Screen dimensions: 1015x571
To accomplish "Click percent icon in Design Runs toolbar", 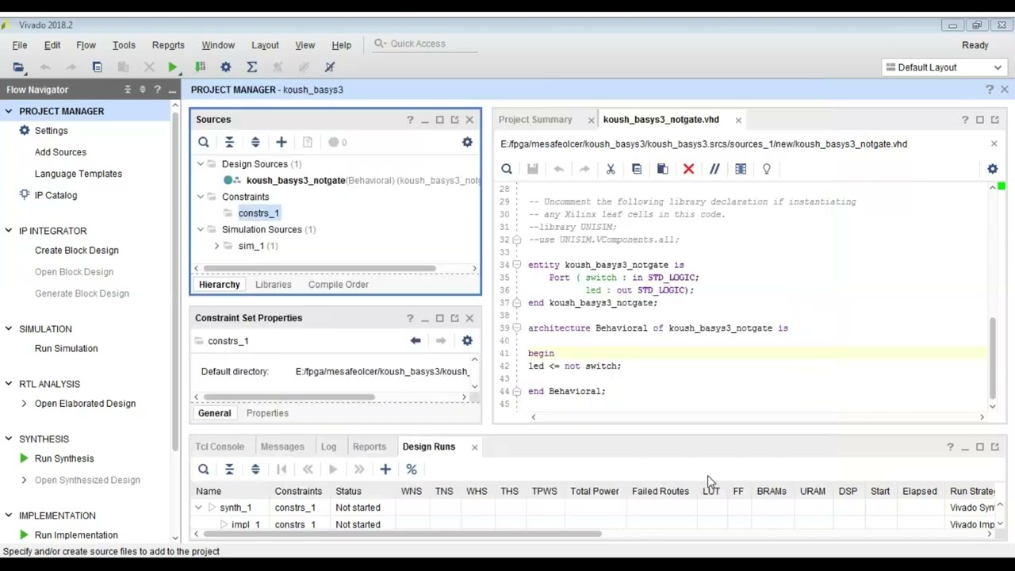I will [412, 469].
